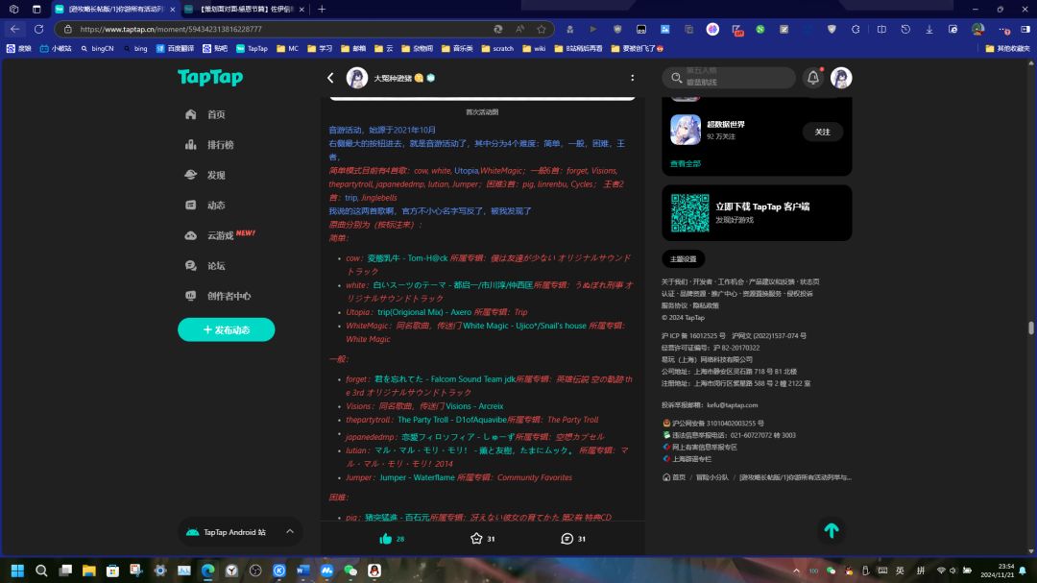Open the 音乐类 bookmarks folder
Image resolution: width=1037 pixels, height=583 pixels.
[x=458, y=48]
